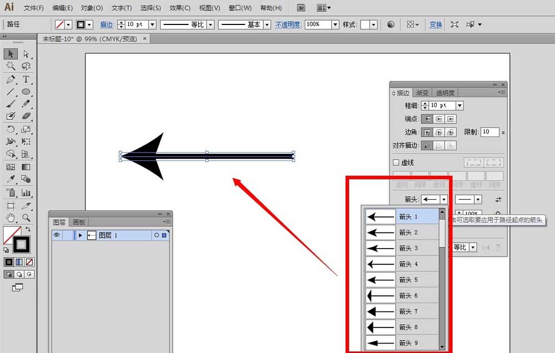
Task: Select the Line Segment tool
Action: (x=11, y=92)
